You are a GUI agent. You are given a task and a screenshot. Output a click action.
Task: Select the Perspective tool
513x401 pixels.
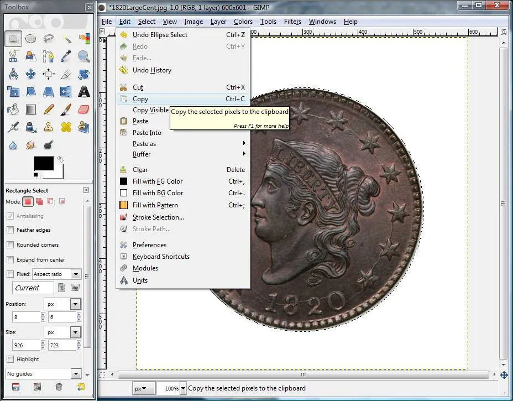tap(49, 92)
